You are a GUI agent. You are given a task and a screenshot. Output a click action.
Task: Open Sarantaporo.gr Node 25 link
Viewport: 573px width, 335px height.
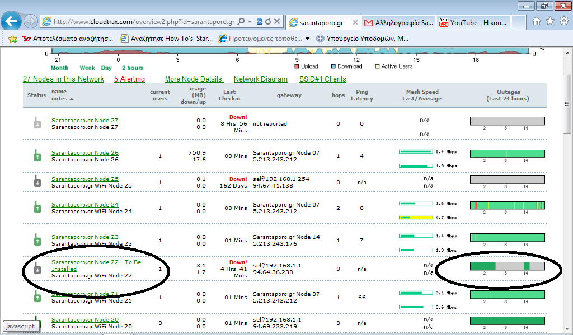point(85,179)
